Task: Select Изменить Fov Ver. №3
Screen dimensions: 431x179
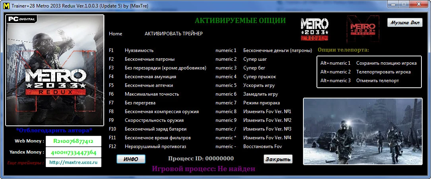Action: point(268,129)
